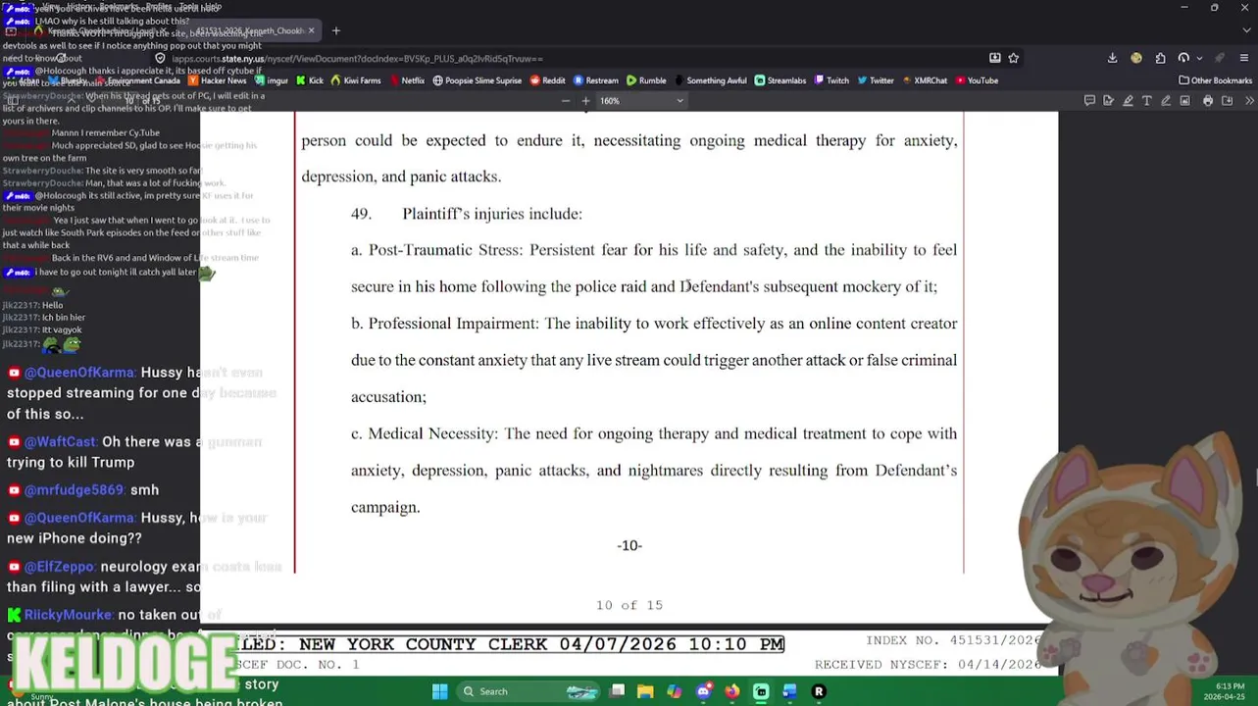This screenshot has width=1258, height=706.
Task: Click the site information icon in address bar
Action: (x=160, y=59)
